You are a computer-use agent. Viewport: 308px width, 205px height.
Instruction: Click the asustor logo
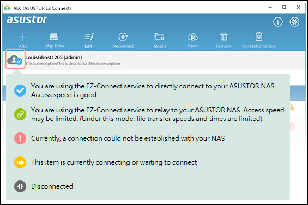coord(27,20)
